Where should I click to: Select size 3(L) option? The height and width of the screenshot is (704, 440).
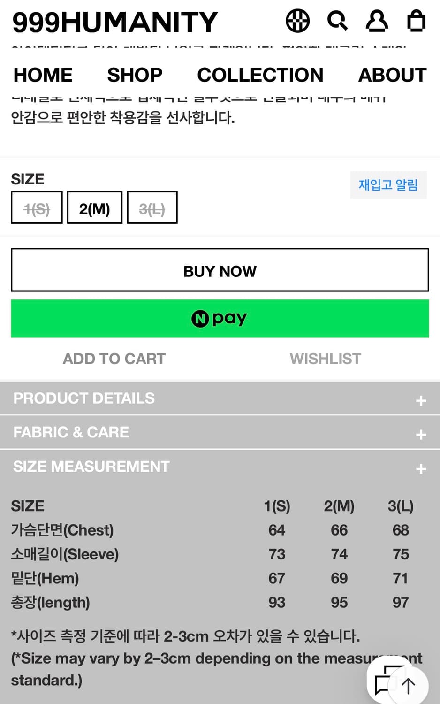pos(152,207)
